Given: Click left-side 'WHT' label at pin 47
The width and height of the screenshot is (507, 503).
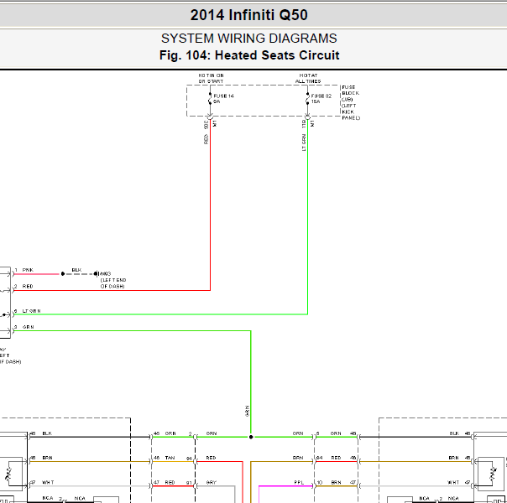Looking at the screenshot, I should (x=48, y=482).
